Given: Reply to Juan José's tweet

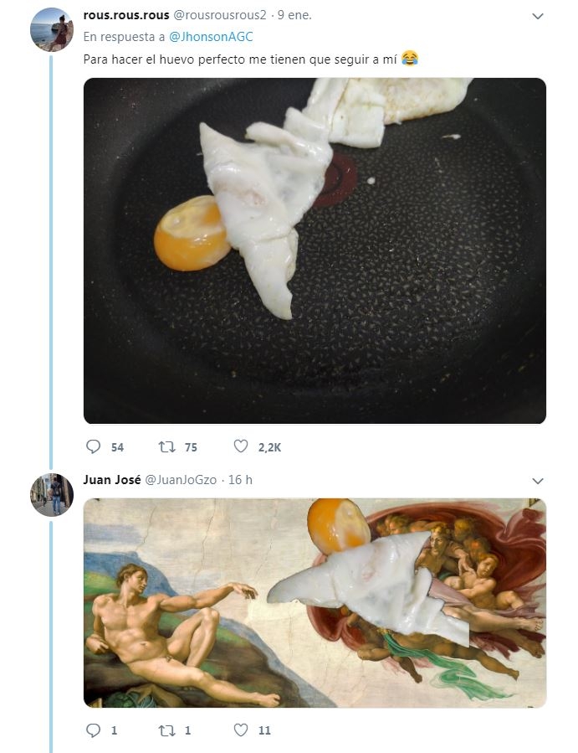Looking at the screenshot, I should [94, 730].
